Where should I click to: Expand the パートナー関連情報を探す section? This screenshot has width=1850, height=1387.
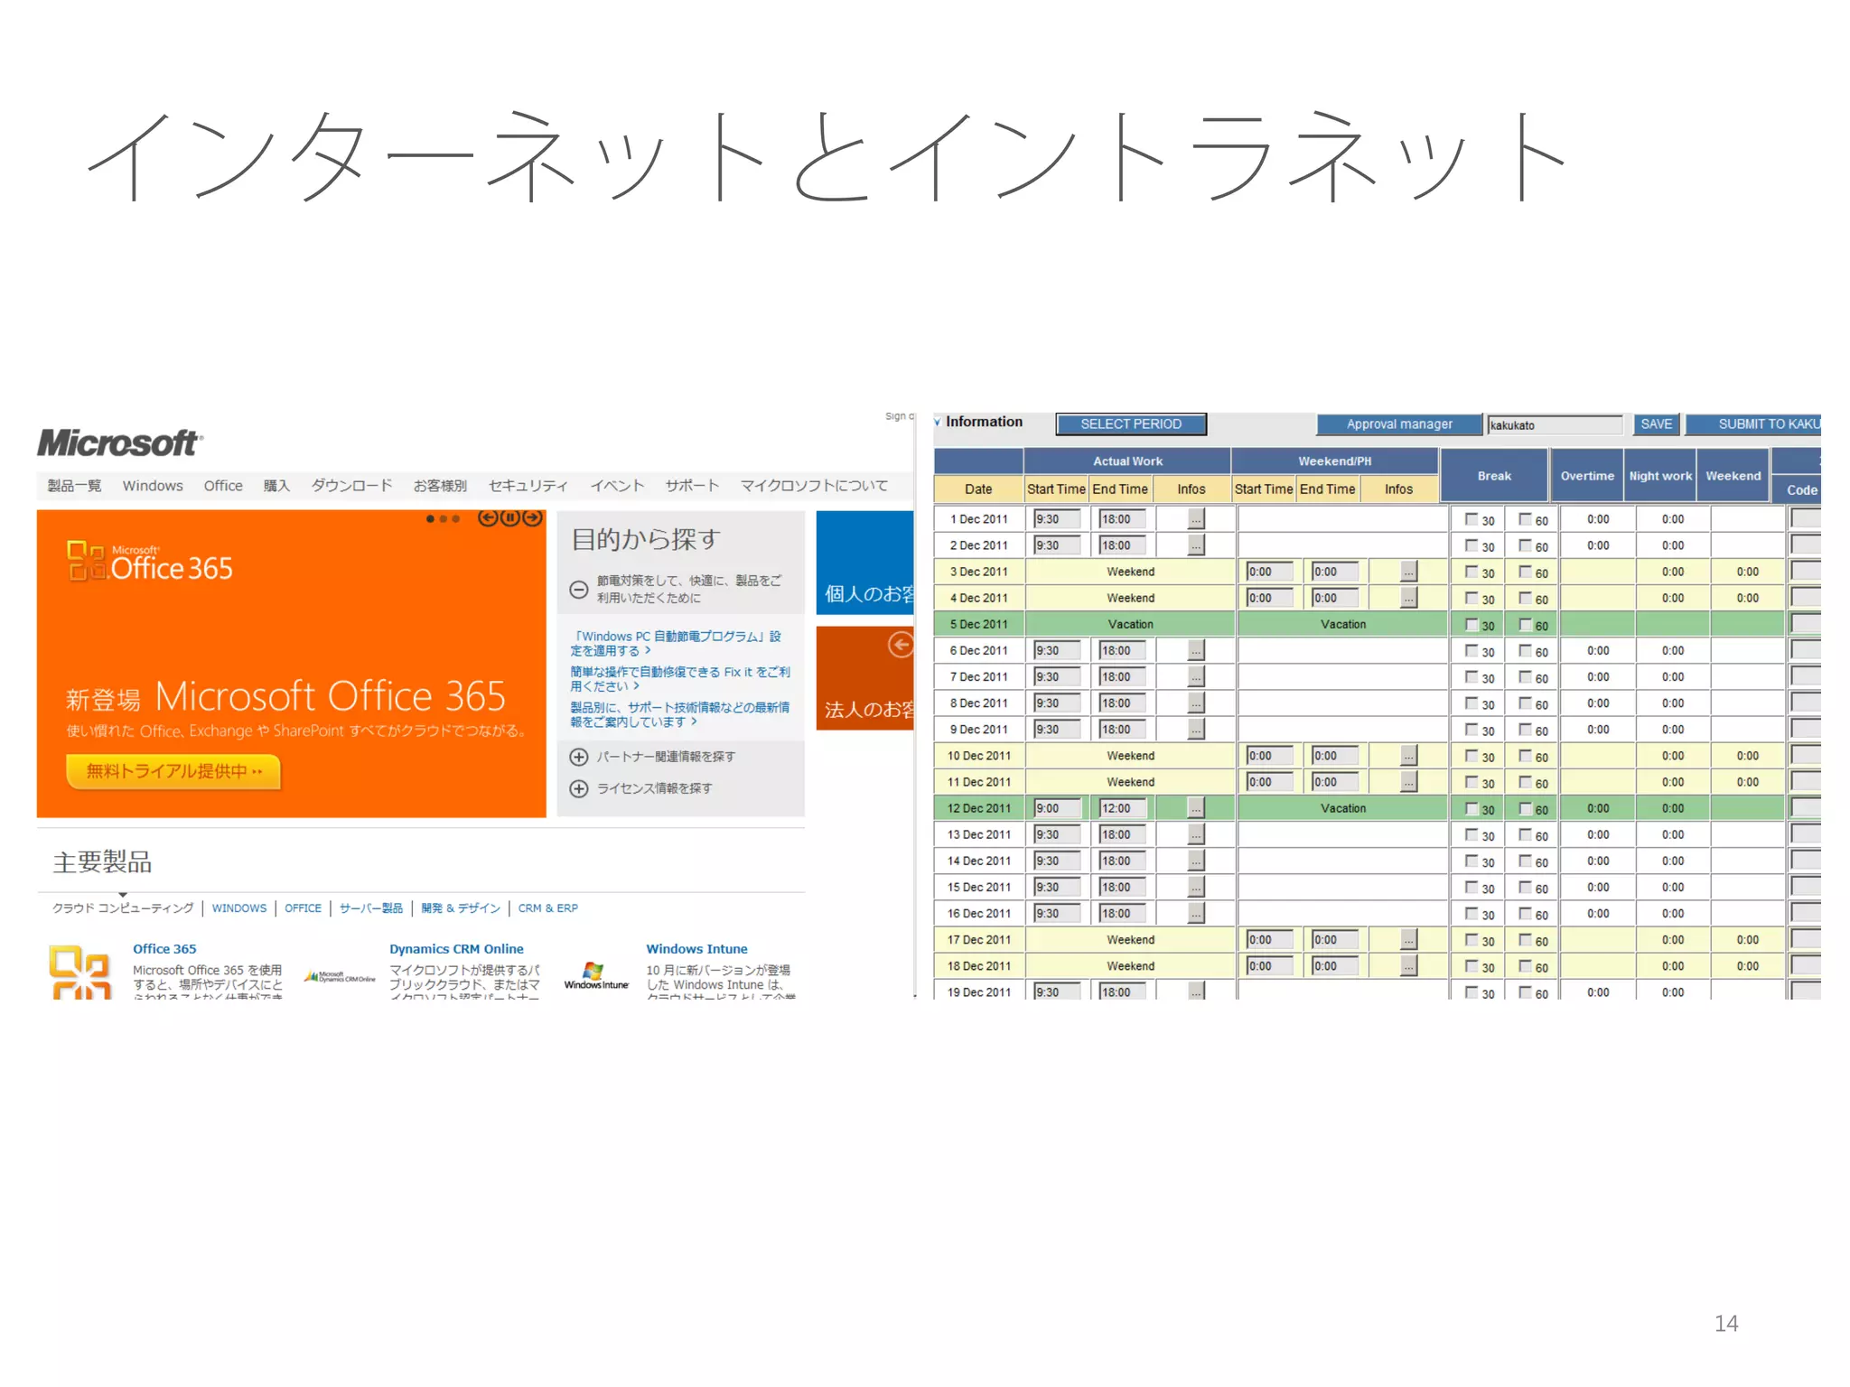pyautogui.click(x=579, y=757)
